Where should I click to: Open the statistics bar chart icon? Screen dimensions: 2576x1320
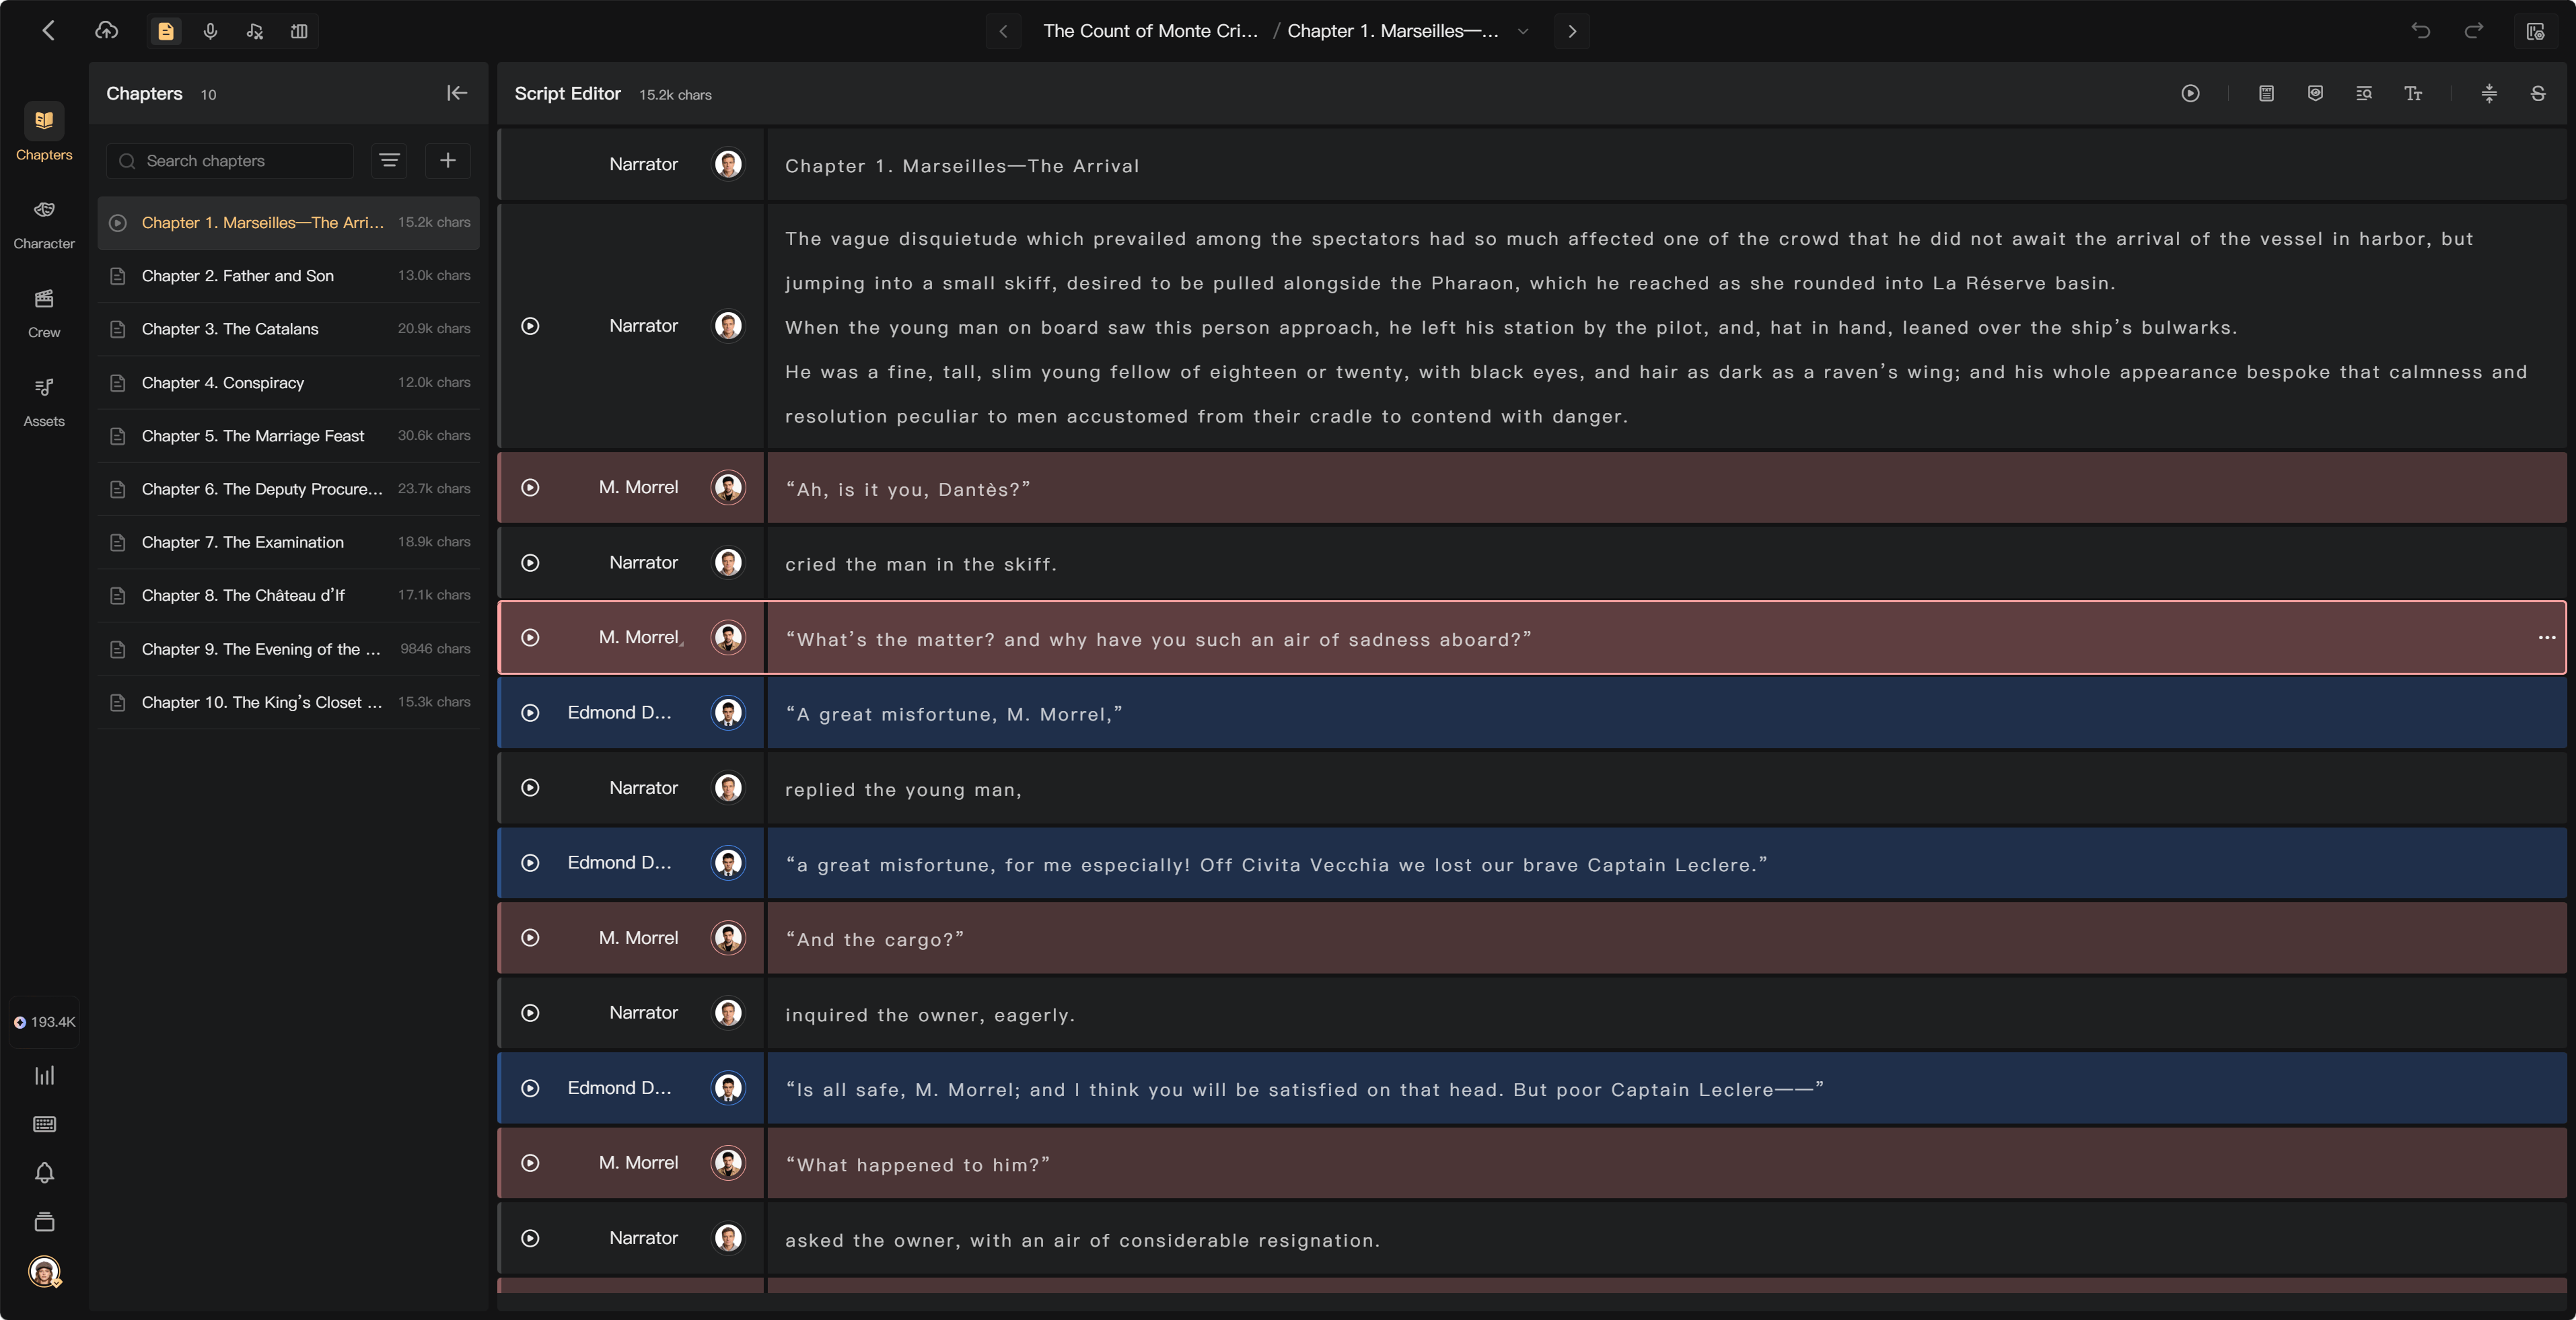coord(44,1075)
